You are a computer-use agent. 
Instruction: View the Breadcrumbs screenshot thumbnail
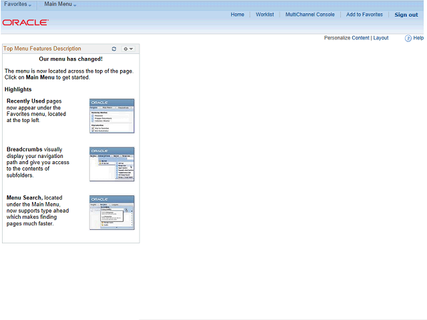[x=112, y=164]
